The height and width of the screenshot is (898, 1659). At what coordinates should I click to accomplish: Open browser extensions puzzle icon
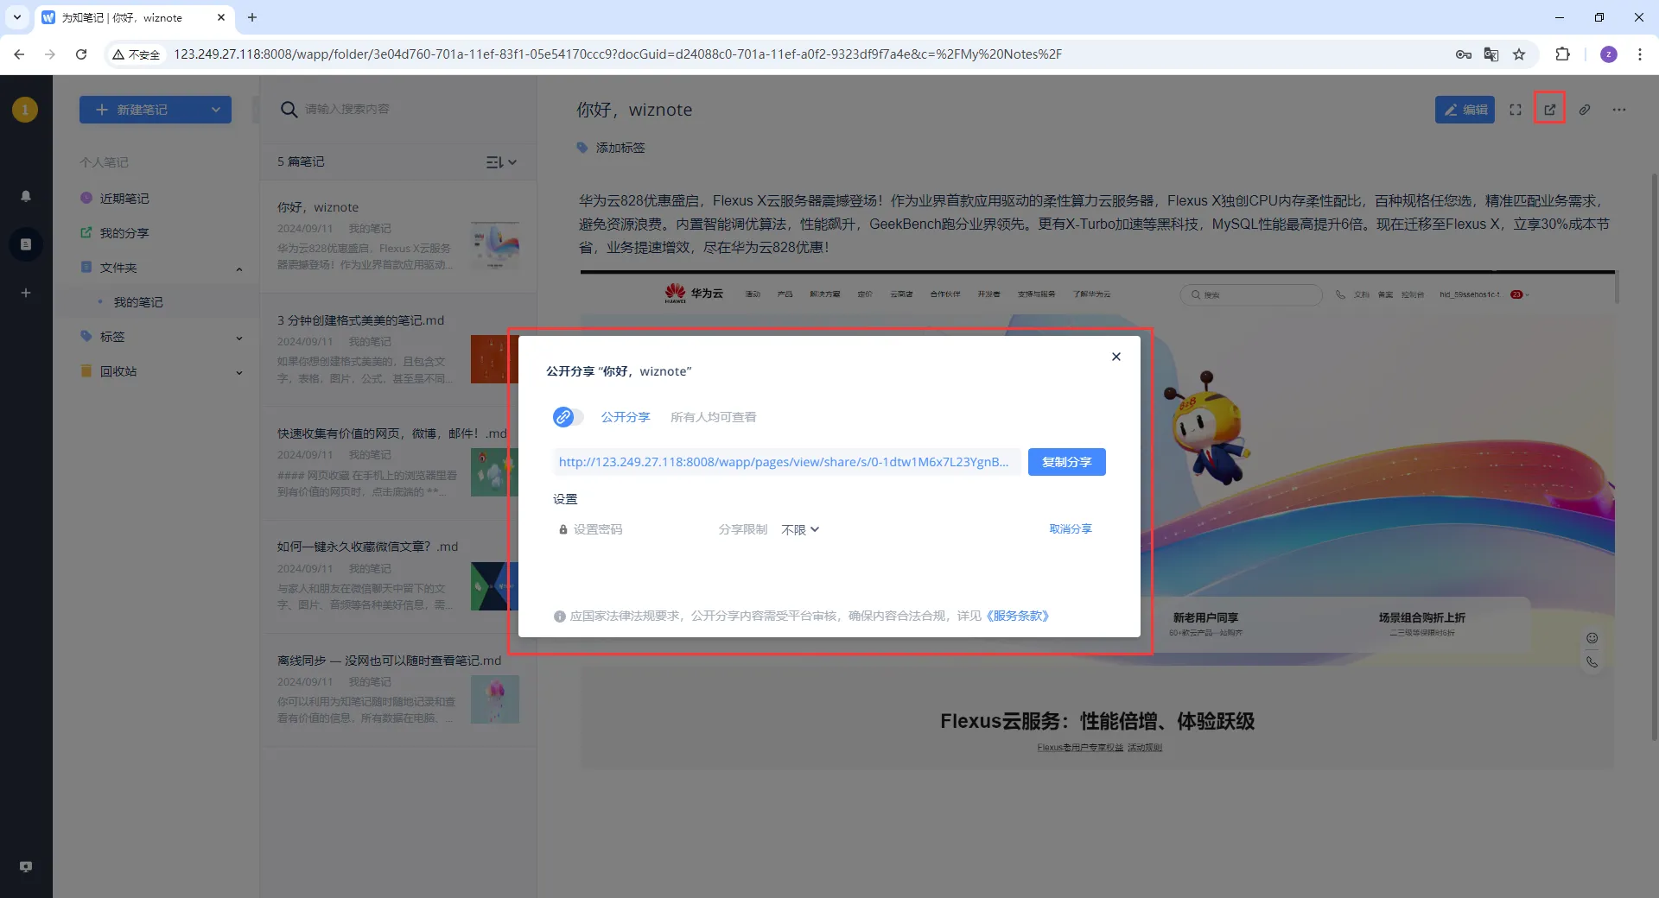(1562, 54)
